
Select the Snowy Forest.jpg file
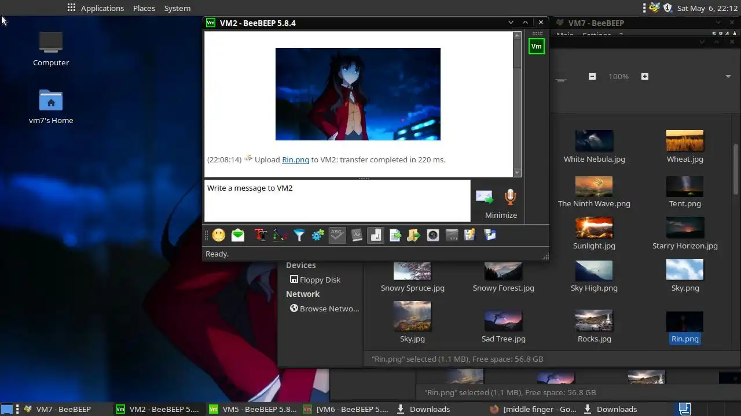[x=504, y=277]
